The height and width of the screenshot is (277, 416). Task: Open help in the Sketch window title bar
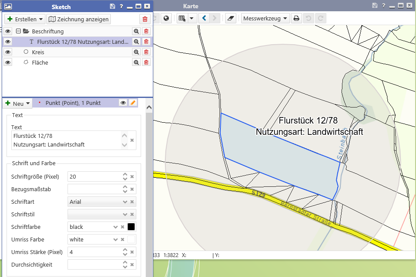(x=121, y=7)
